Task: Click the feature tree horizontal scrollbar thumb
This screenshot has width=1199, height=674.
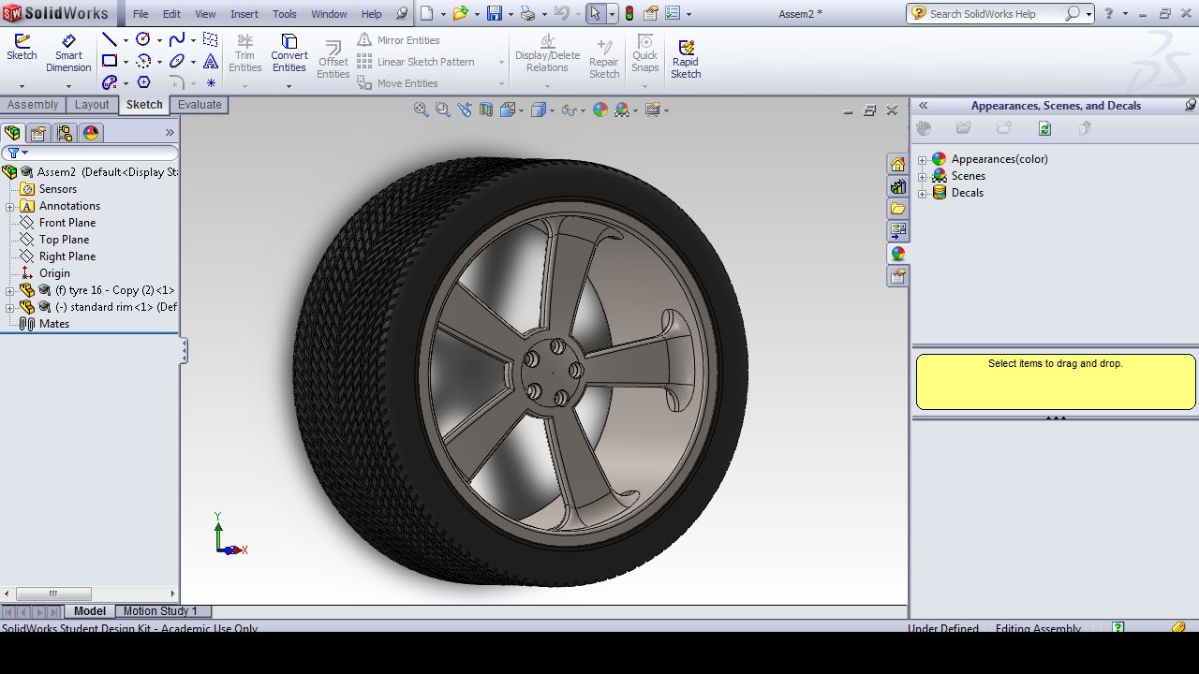Action: coord(53,593)
